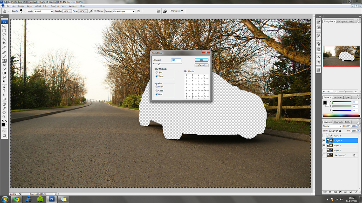Open the brush Mode dropdown

43,11
